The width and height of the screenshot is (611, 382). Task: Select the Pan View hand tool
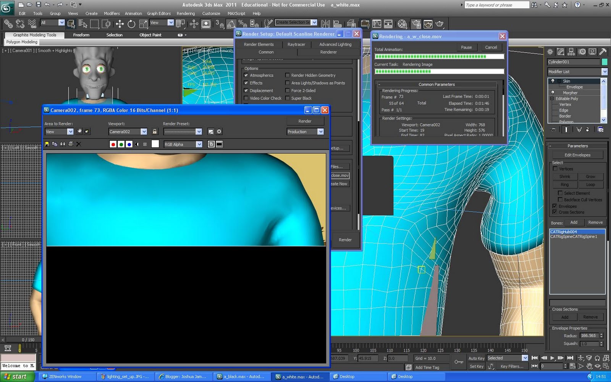click(x=589, y=366)
